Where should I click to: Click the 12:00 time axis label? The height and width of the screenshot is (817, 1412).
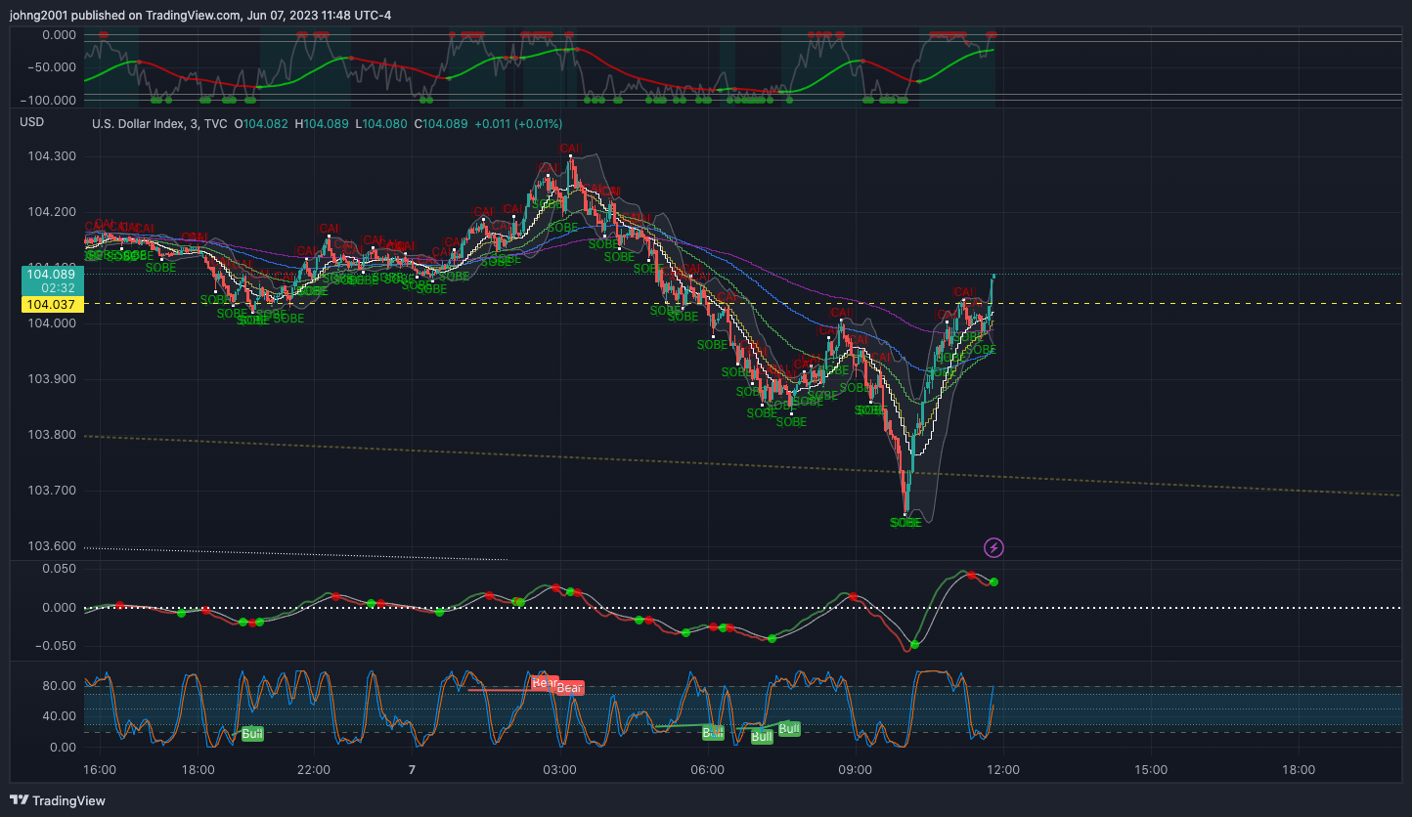1003,770
